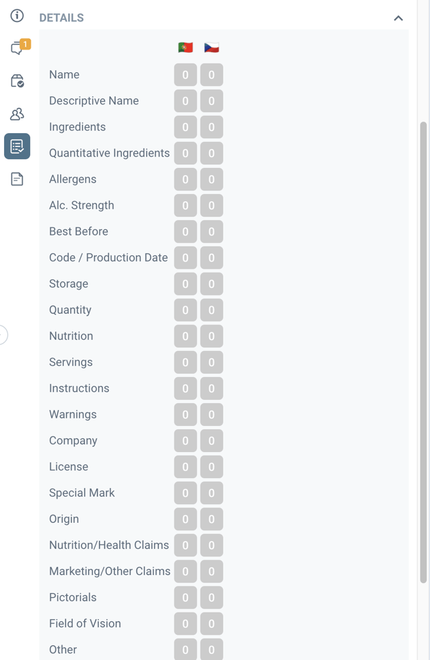This screenshot has height=660, width=430.
Task: Click the calendar approval sidebar icon
Action: (17, 81)
